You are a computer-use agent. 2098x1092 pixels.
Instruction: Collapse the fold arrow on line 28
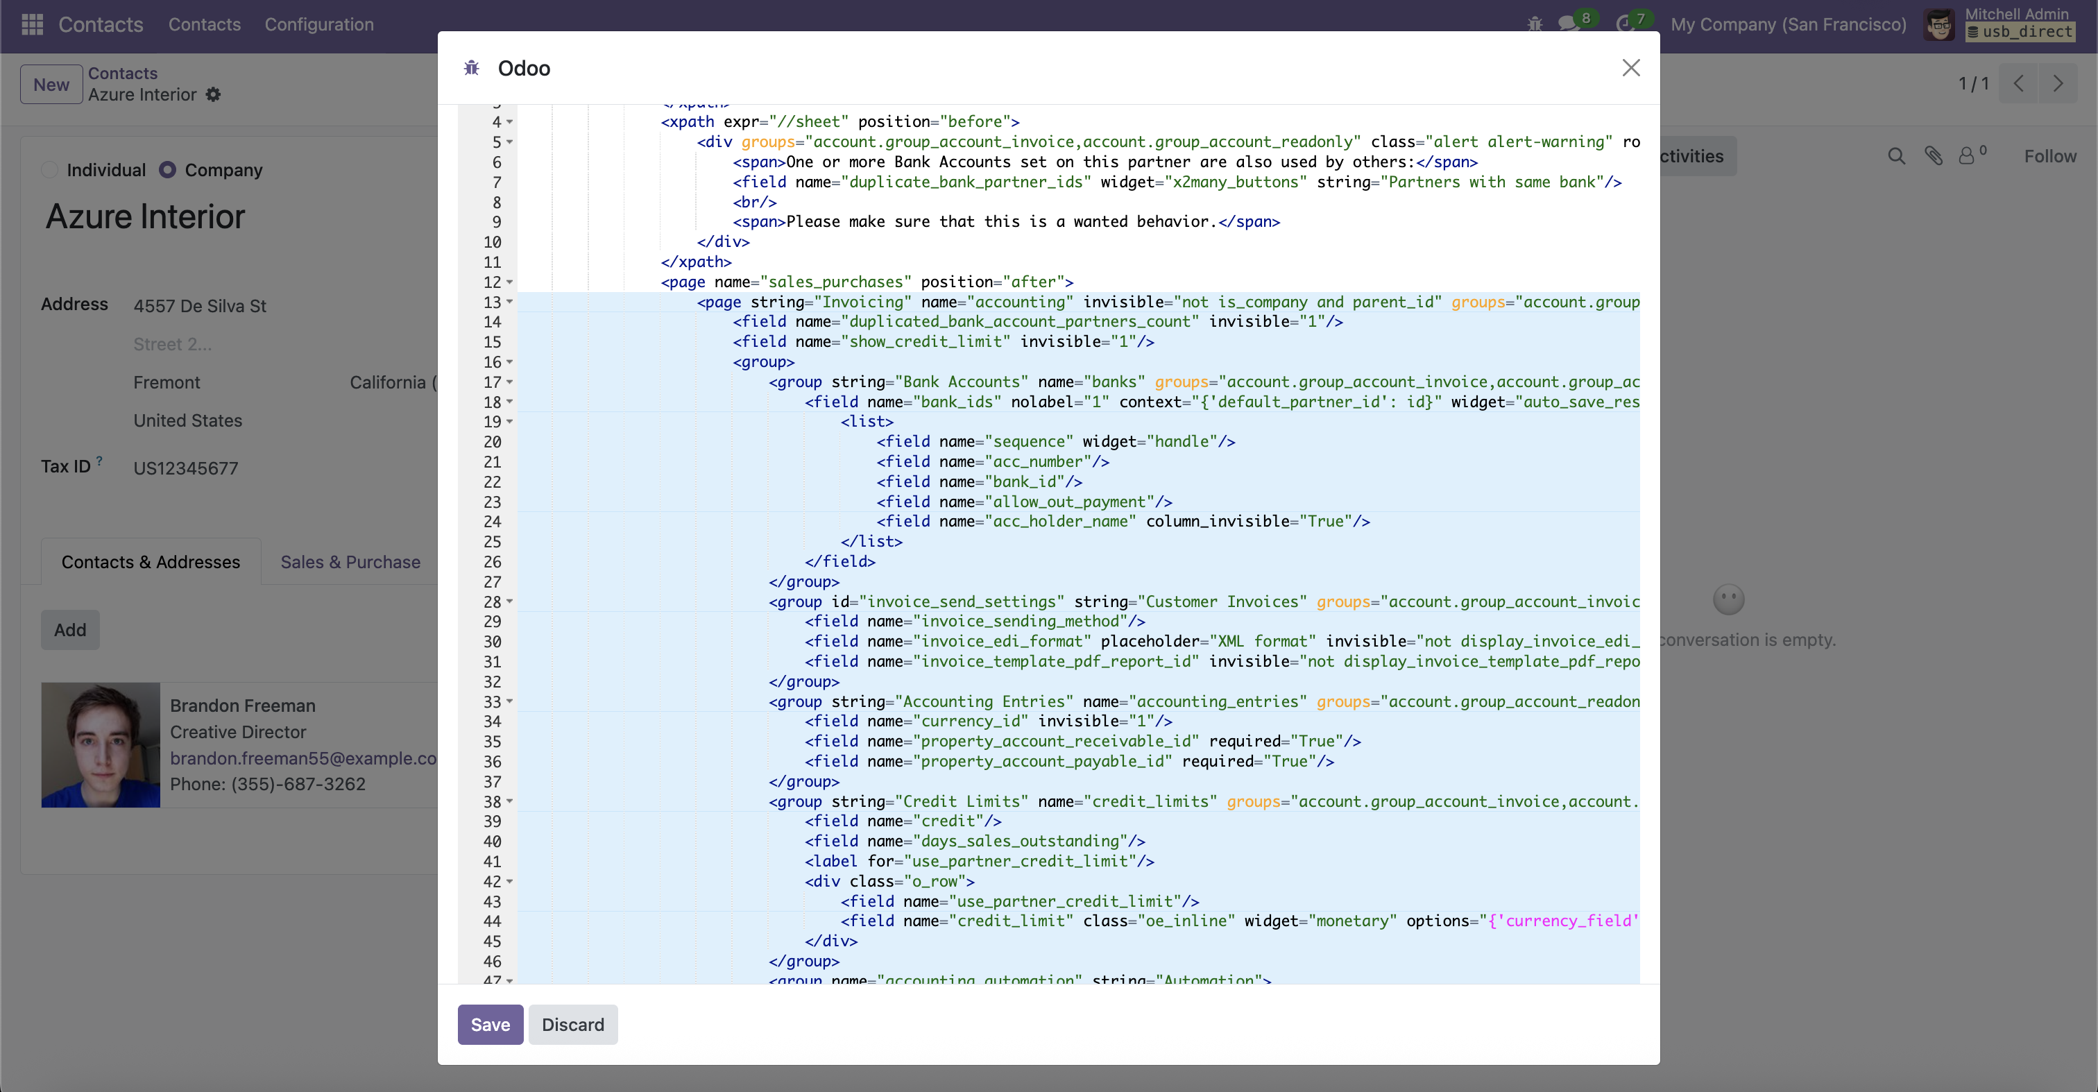coord(510,602)
